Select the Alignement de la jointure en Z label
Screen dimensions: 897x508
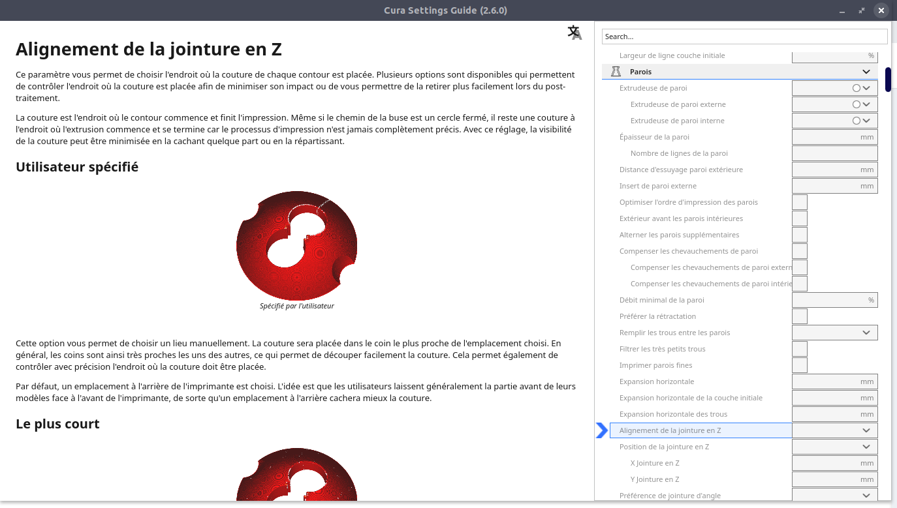(x=670, y=430)
